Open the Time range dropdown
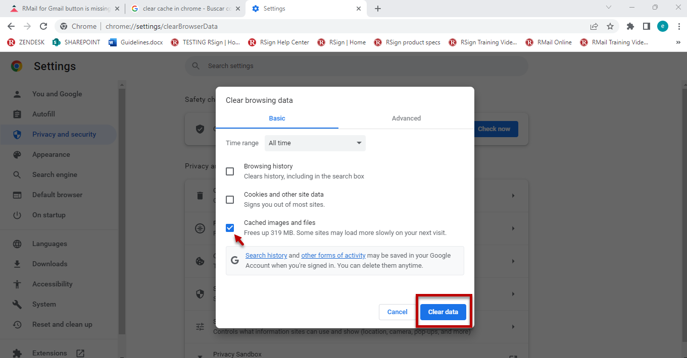This screenshot has width=687, height=358. [x=315, y=143]
